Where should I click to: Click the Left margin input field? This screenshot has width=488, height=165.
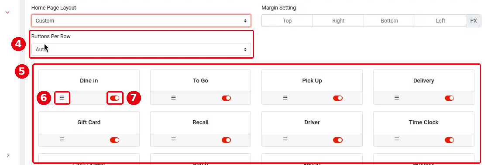click(440, 21)
